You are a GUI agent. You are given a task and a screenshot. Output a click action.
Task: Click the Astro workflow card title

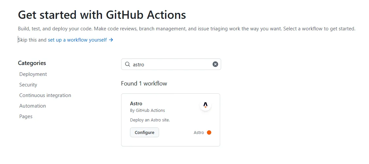(x=136, y=104)
